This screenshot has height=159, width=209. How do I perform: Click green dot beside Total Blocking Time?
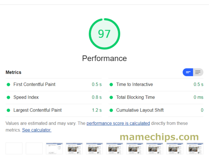(111, 97)
